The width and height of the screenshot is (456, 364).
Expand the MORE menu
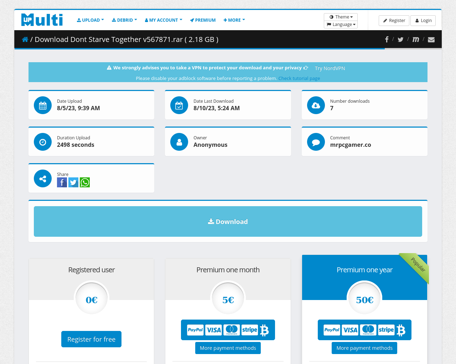(234, 20)
